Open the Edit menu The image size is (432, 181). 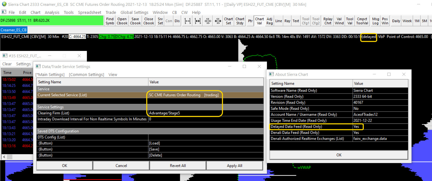(x=23, y=12)
